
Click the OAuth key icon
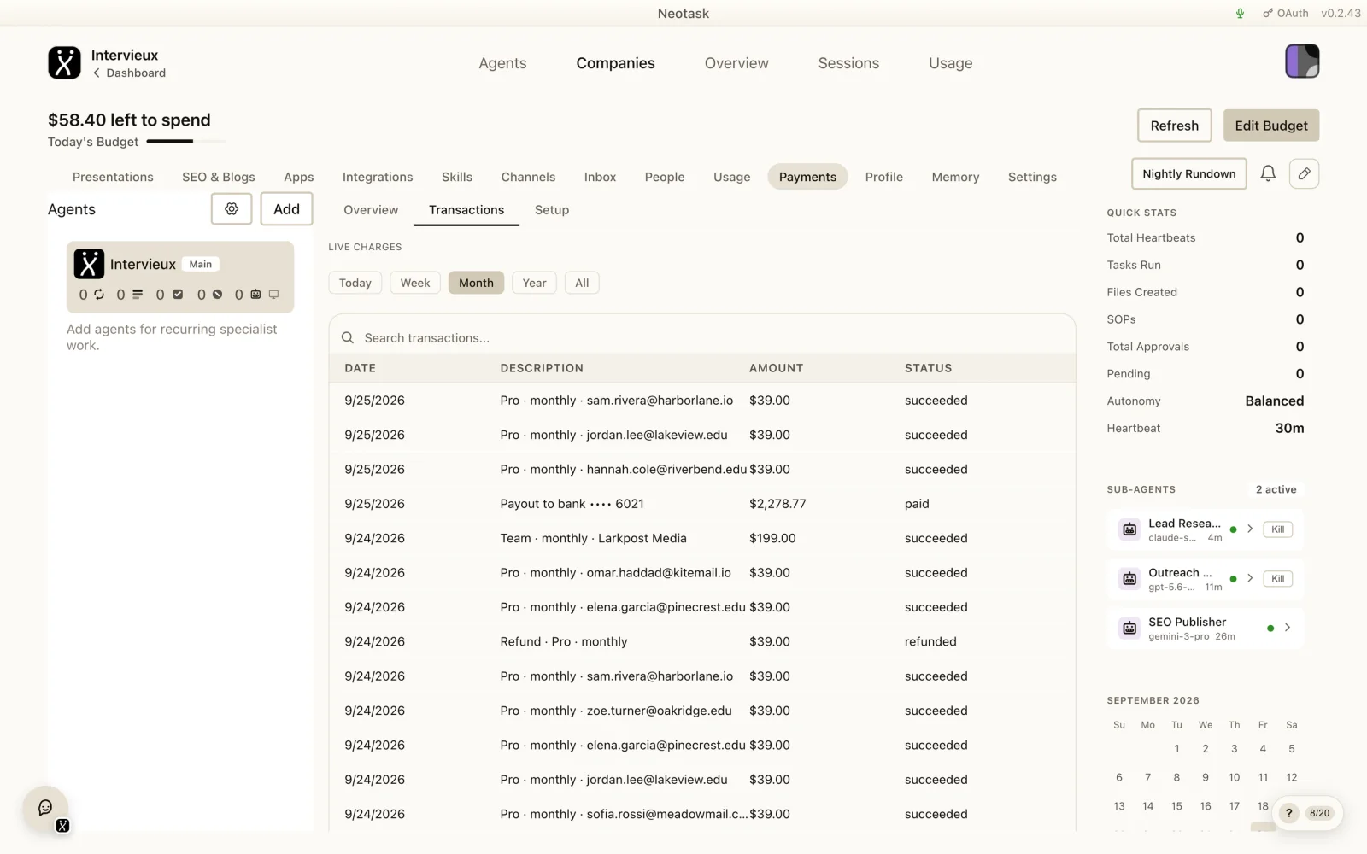pos(1268,13)
